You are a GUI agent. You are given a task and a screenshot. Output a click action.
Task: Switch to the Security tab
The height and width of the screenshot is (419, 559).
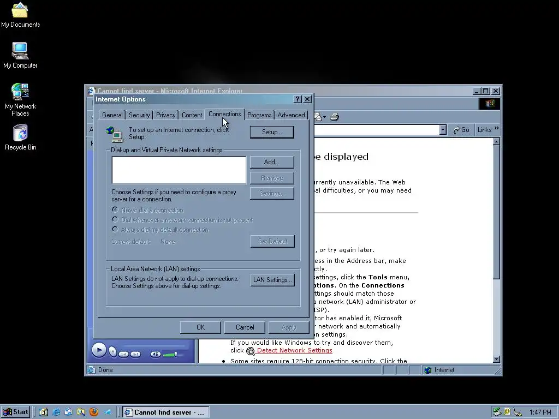pos(139,115)
